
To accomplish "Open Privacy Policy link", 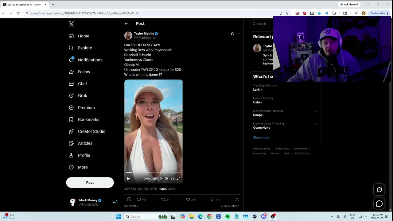I will pos(282,149).
